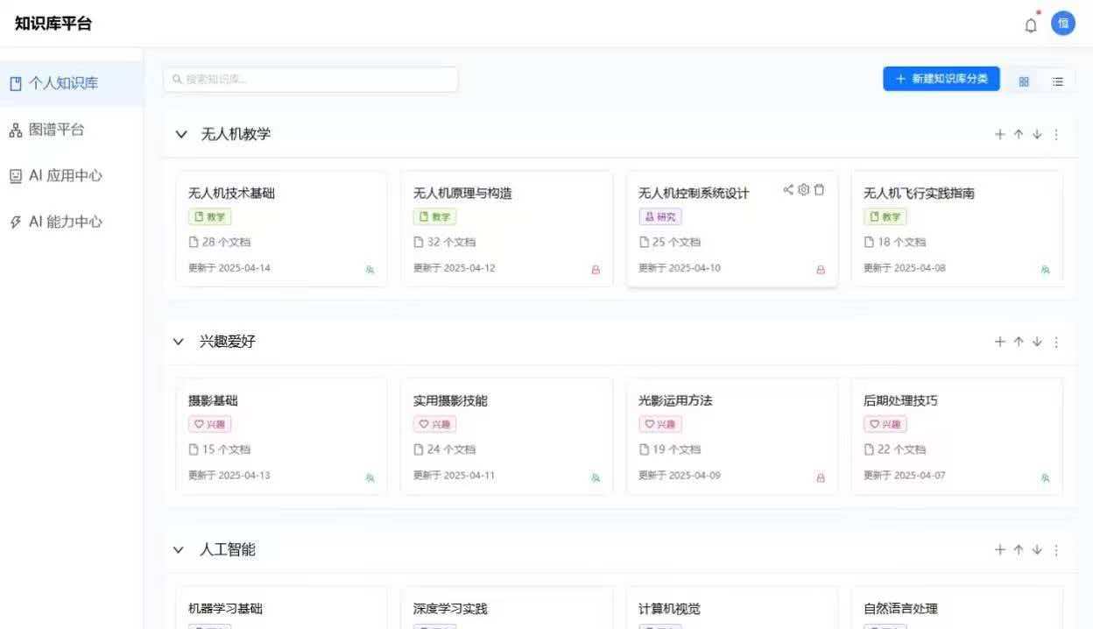Open the notification bell
The width and height of the screenshot is (1093, 629).
point(1031,25)
